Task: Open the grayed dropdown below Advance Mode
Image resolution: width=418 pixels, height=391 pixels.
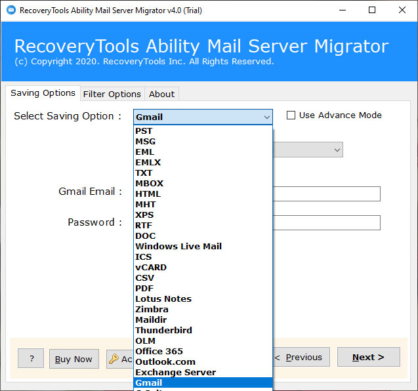Action: 308,150
